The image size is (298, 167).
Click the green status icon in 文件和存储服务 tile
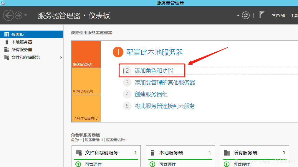point(78,164)
